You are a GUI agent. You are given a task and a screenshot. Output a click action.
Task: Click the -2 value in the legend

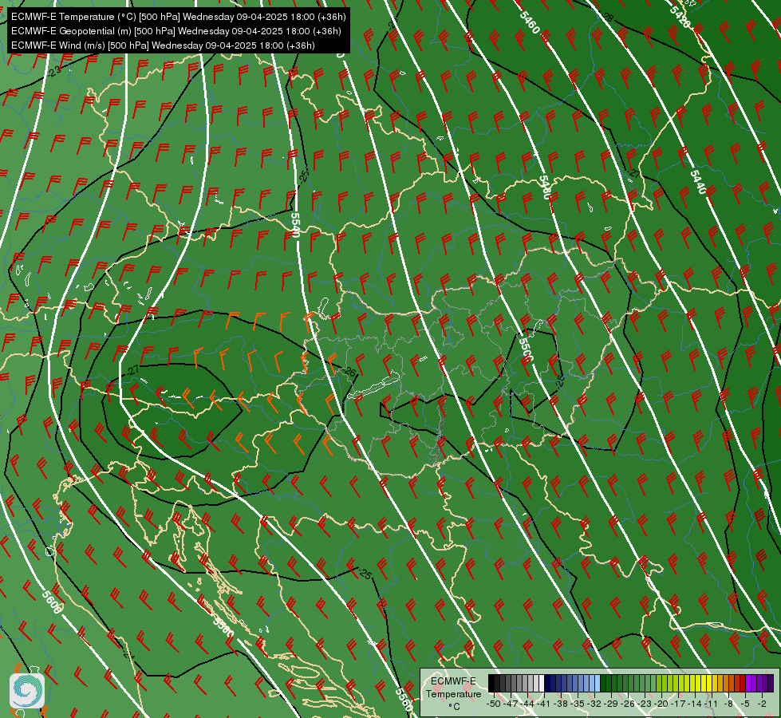(762, 704)
